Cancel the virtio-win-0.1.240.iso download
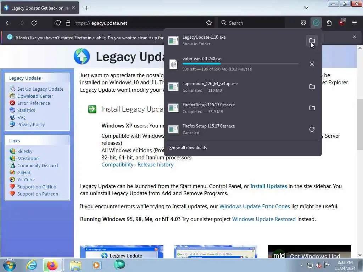The height and width of the screenshot is (272, 363). [x=312, y=64]
